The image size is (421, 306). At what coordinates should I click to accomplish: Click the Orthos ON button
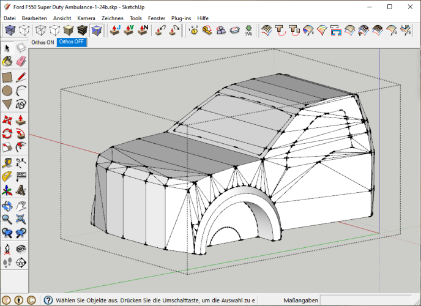point(43,42)
